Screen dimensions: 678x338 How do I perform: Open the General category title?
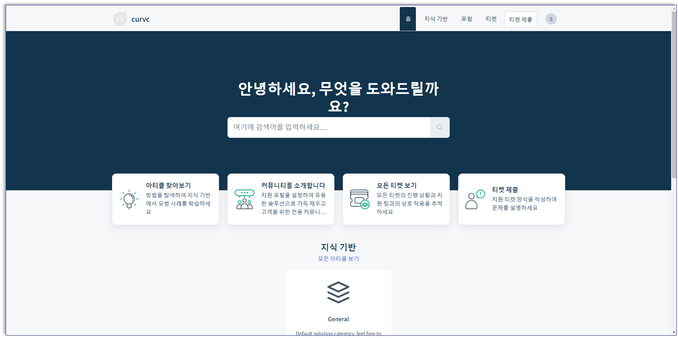point(338,319)
